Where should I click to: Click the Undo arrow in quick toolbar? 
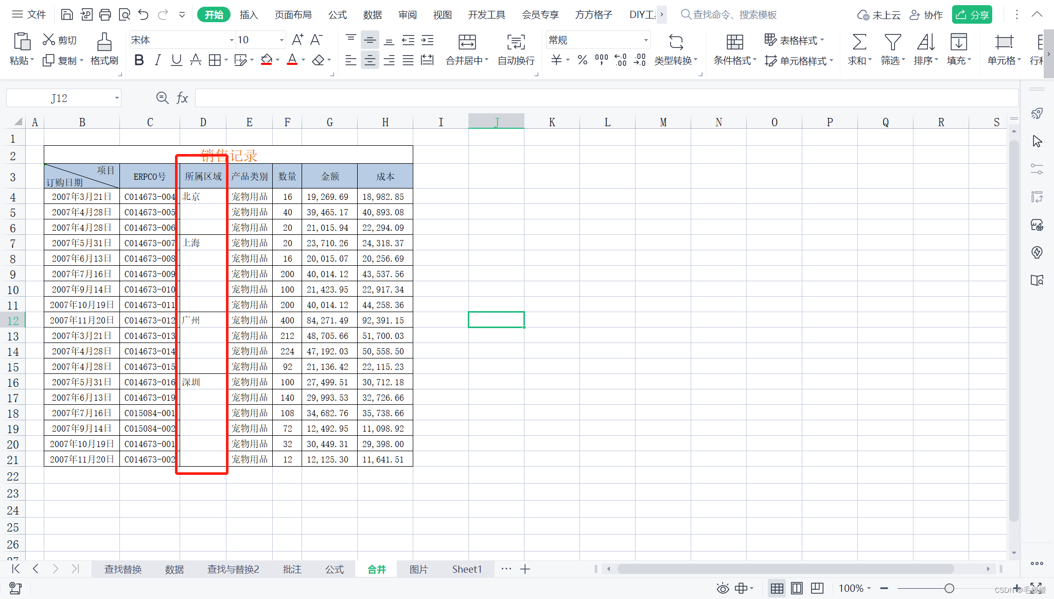point(144,14)
